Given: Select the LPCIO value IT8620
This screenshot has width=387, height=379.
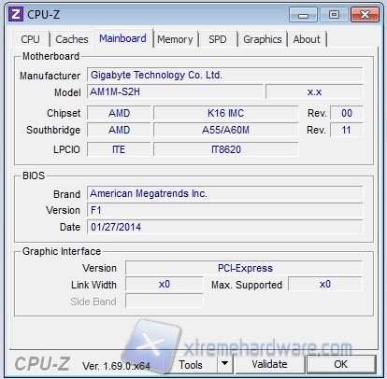Looking at the screenshot, I should [226, 149].
